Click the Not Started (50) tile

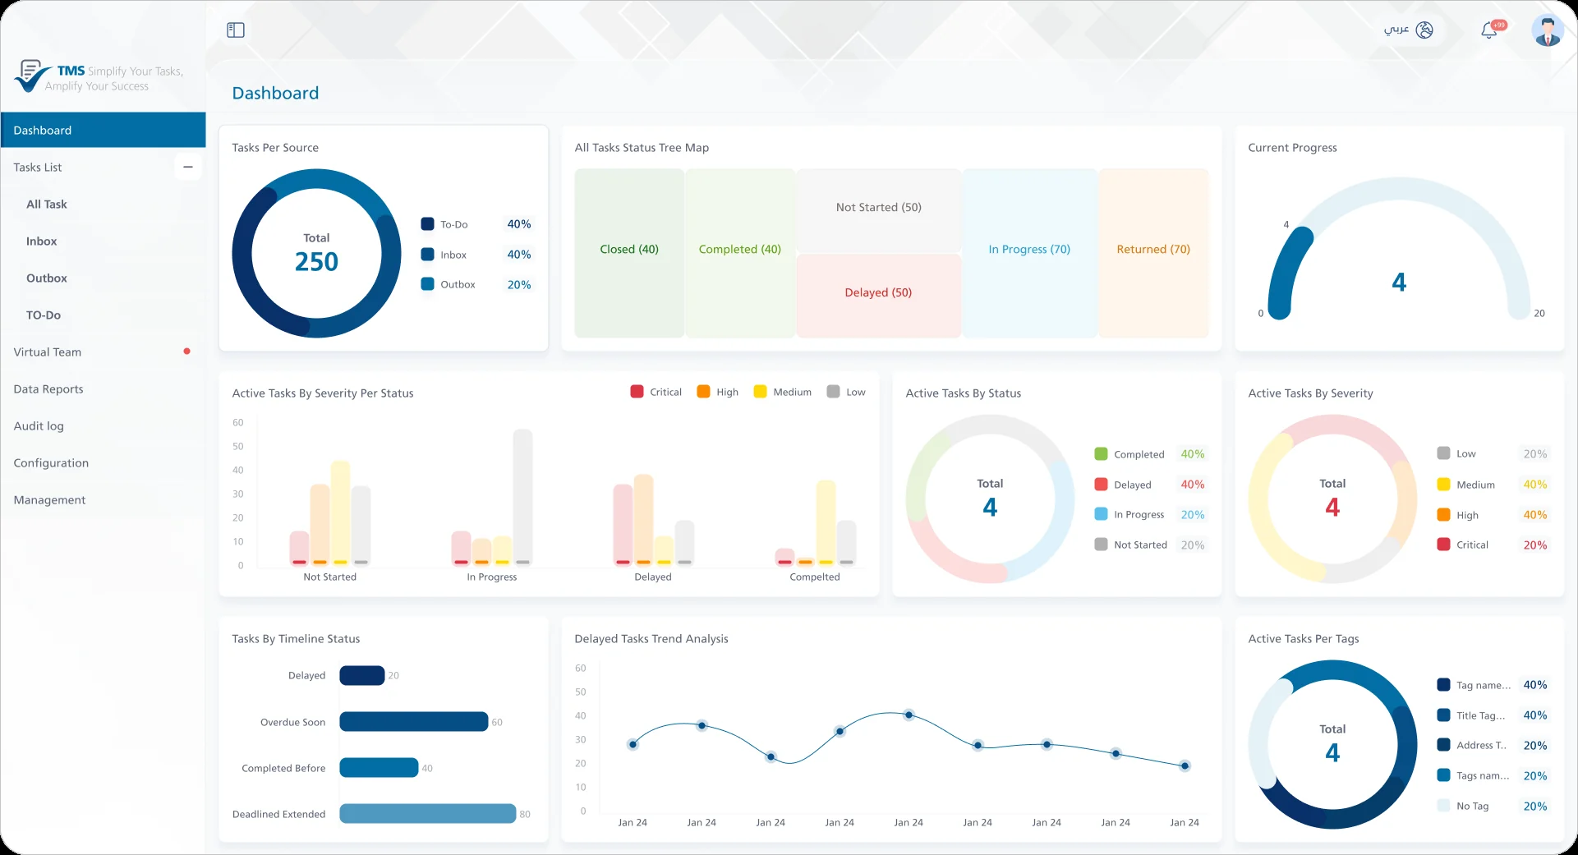pyautogui.click(x=879, y=210)
